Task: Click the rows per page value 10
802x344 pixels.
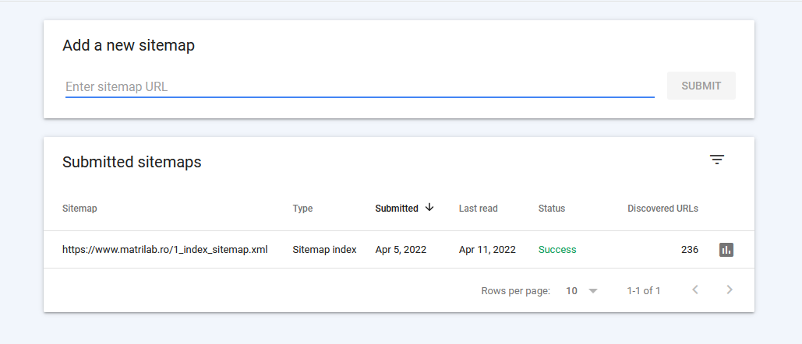Action: (572, 291)
